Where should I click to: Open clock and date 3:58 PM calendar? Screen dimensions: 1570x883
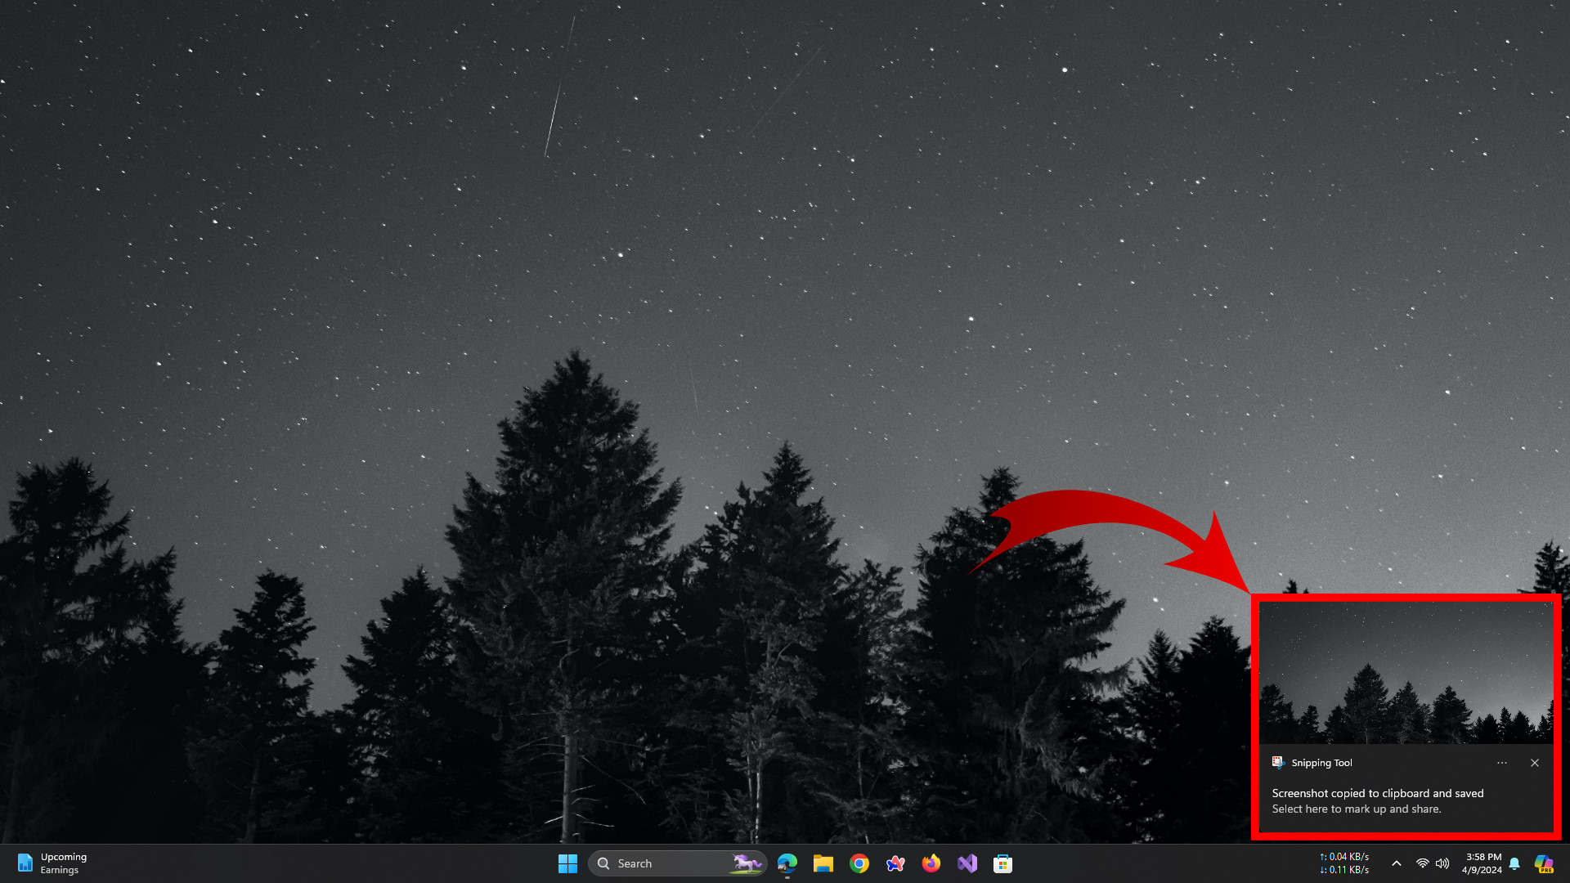click(x=1482, y=863)
